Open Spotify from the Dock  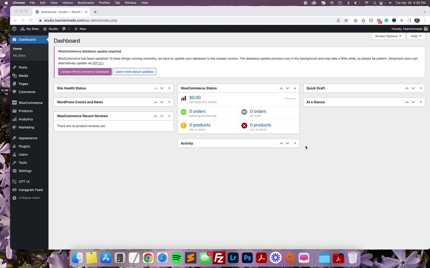point(176,258)
